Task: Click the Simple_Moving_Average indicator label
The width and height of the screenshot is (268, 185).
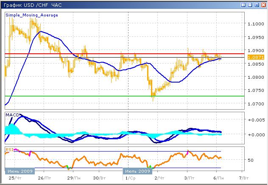Action: [32, 15]
